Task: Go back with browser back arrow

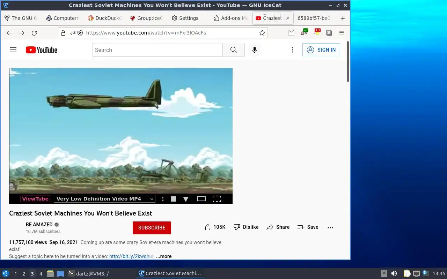Action: pos(9,33)
